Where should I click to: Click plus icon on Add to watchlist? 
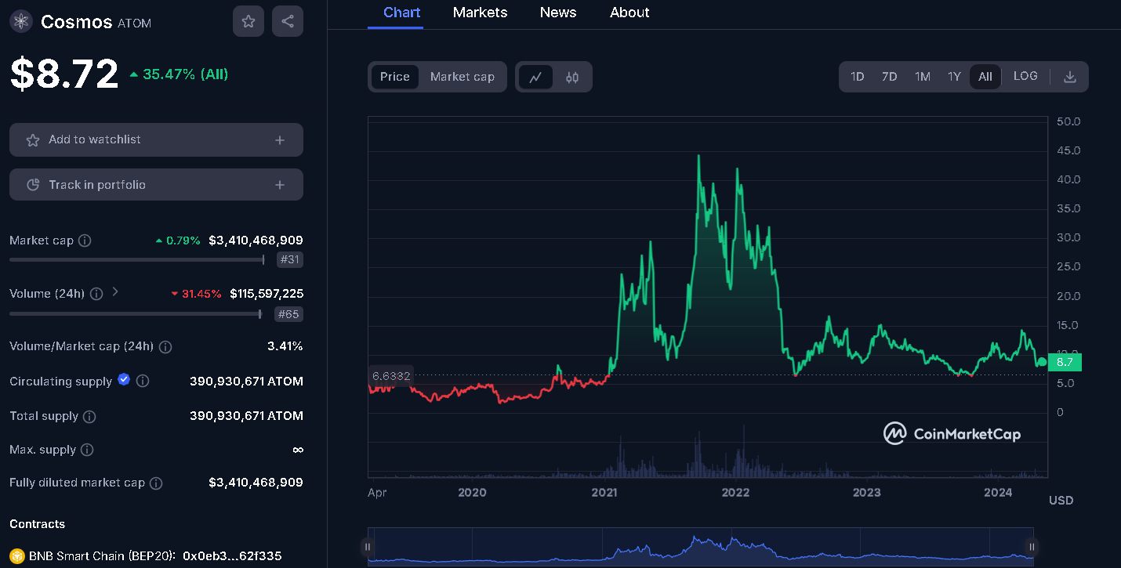click(280, 140)
